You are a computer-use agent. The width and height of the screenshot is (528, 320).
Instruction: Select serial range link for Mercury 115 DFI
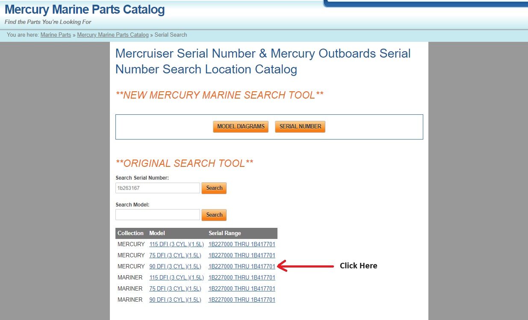242,244
